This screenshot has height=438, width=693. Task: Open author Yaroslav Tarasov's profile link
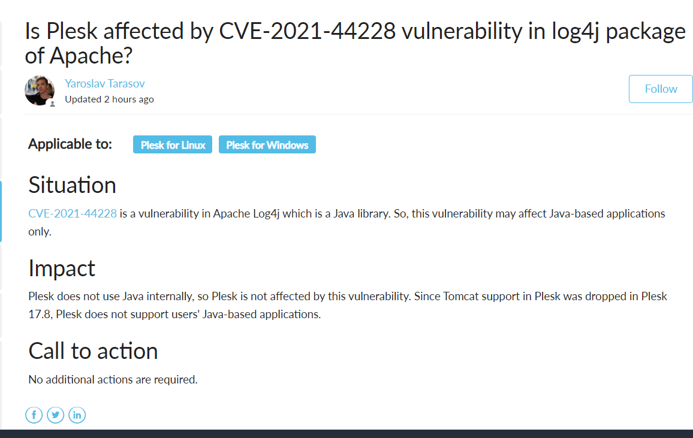(105, 83)
